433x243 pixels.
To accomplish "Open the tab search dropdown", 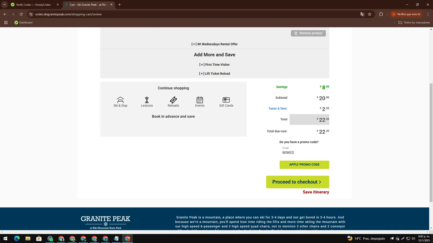I will click(x=4, y=5).
